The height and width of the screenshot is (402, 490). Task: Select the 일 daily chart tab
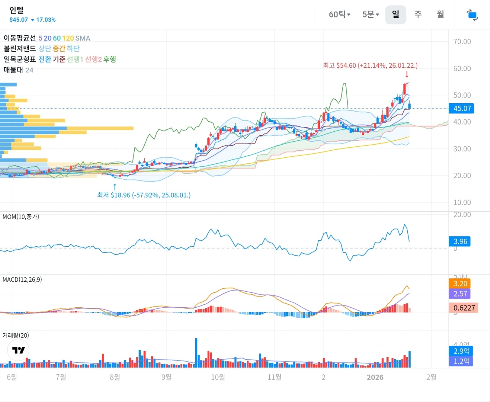pos(395,15)
